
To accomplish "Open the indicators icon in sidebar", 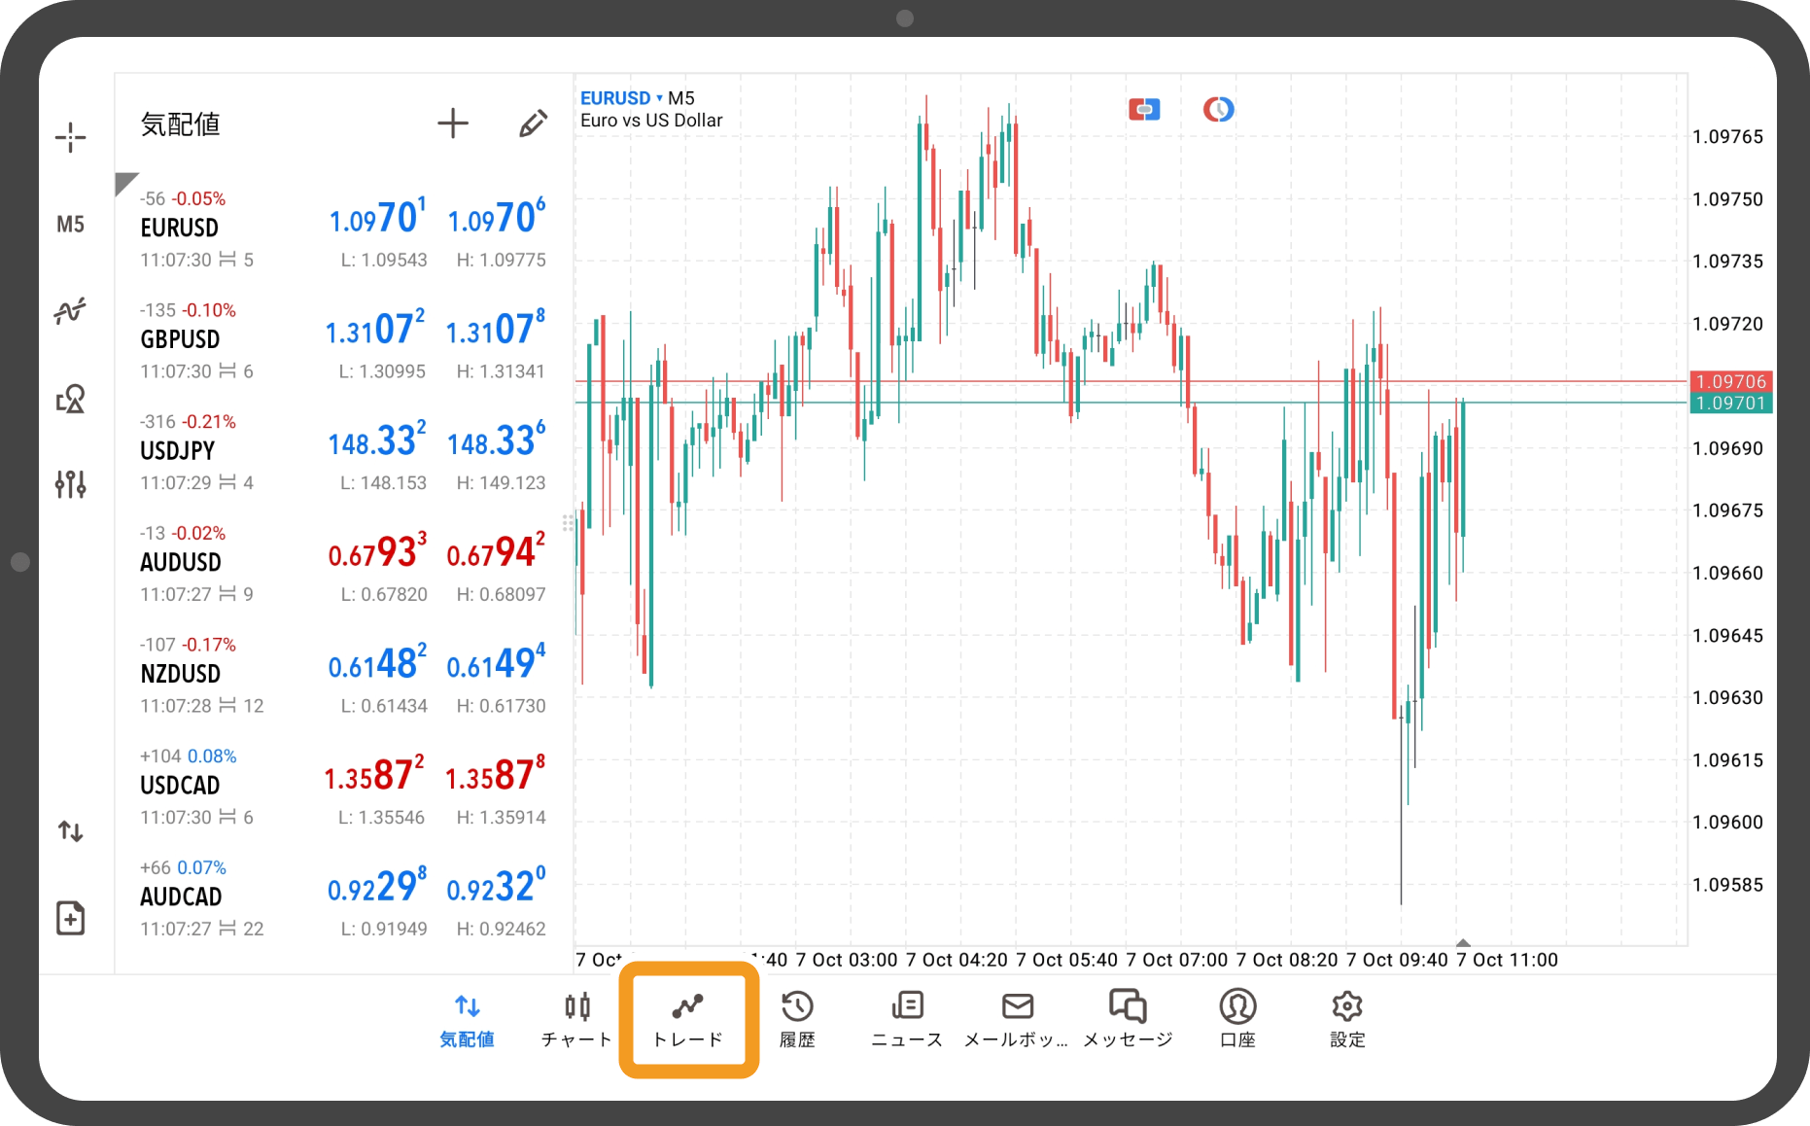I will coord(70,311).
